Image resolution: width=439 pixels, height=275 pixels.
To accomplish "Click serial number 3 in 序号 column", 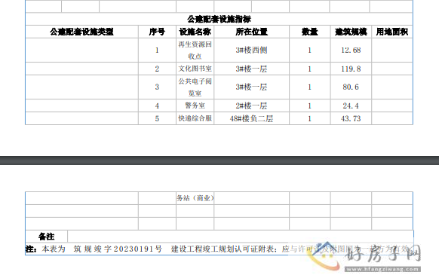I will click(x=157, y=87).
